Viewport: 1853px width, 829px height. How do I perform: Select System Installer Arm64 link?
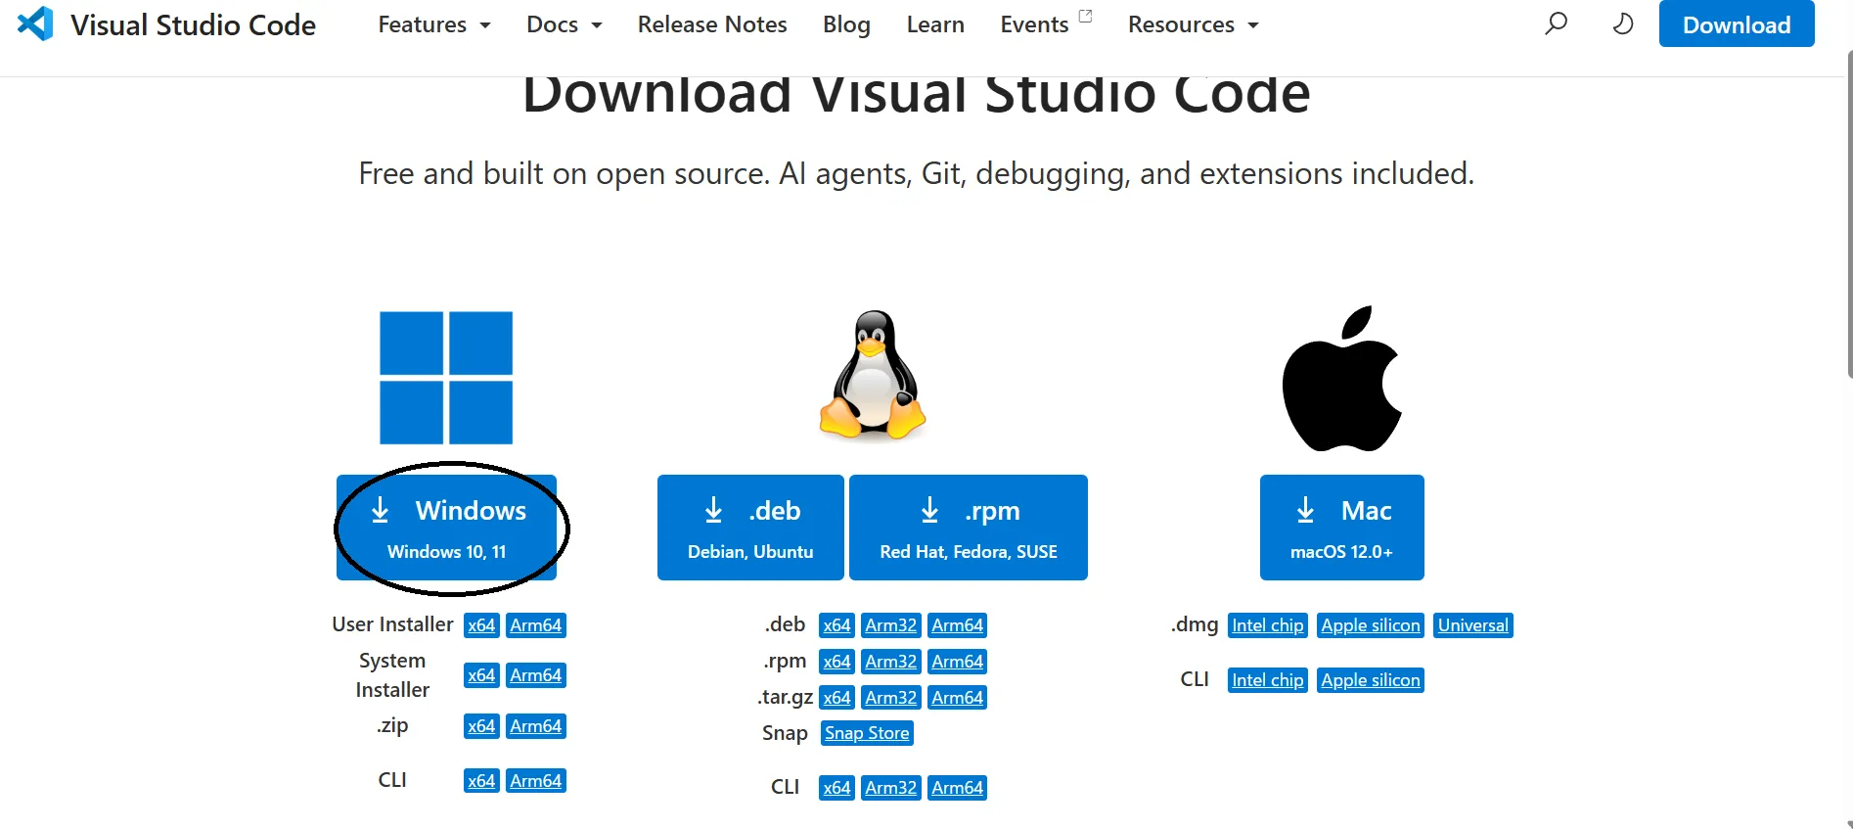tap(536, 675)
